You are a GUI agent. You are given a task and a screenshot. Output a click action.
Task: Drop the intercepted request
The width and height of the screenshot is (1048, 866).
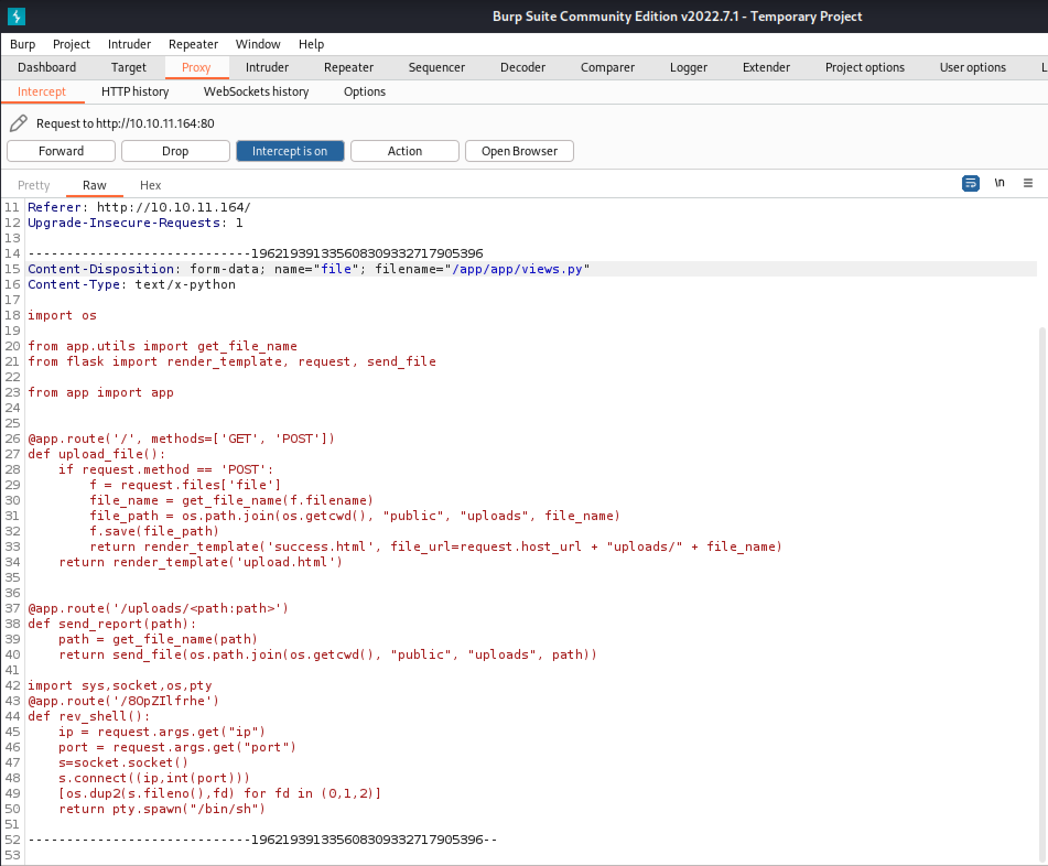click(175, 151)
